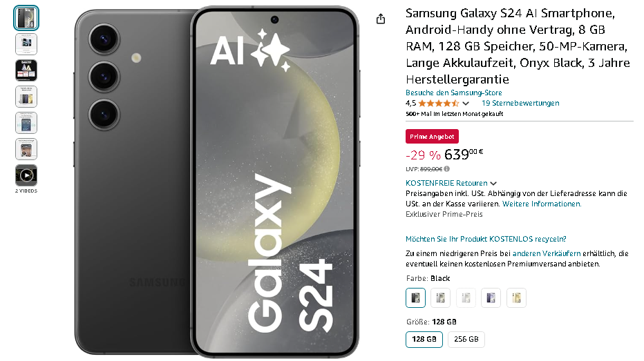Pick the yellow color swatch
This screenshot has width=644, height=361.
[516, 297]
